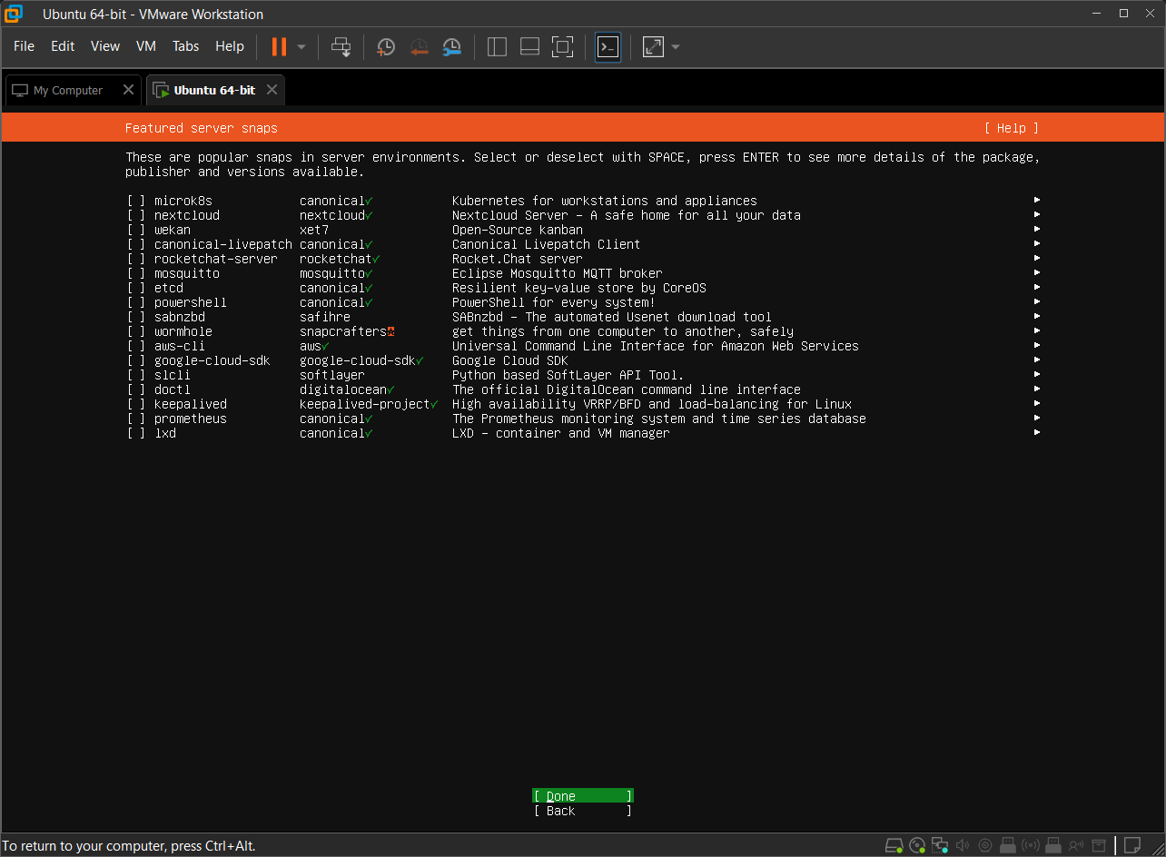Click the Help button in orange header
The width and height of the screenshot is (1166, 857).
pyautogui.click(x=1011, y=128)
